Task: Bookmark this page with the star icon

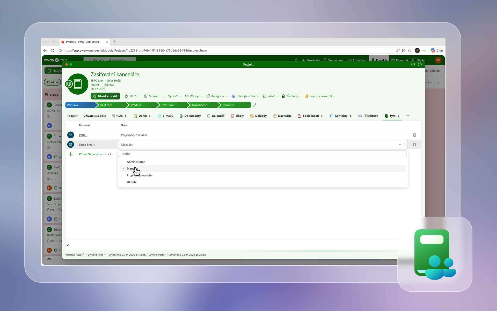Action: point(410,51)
